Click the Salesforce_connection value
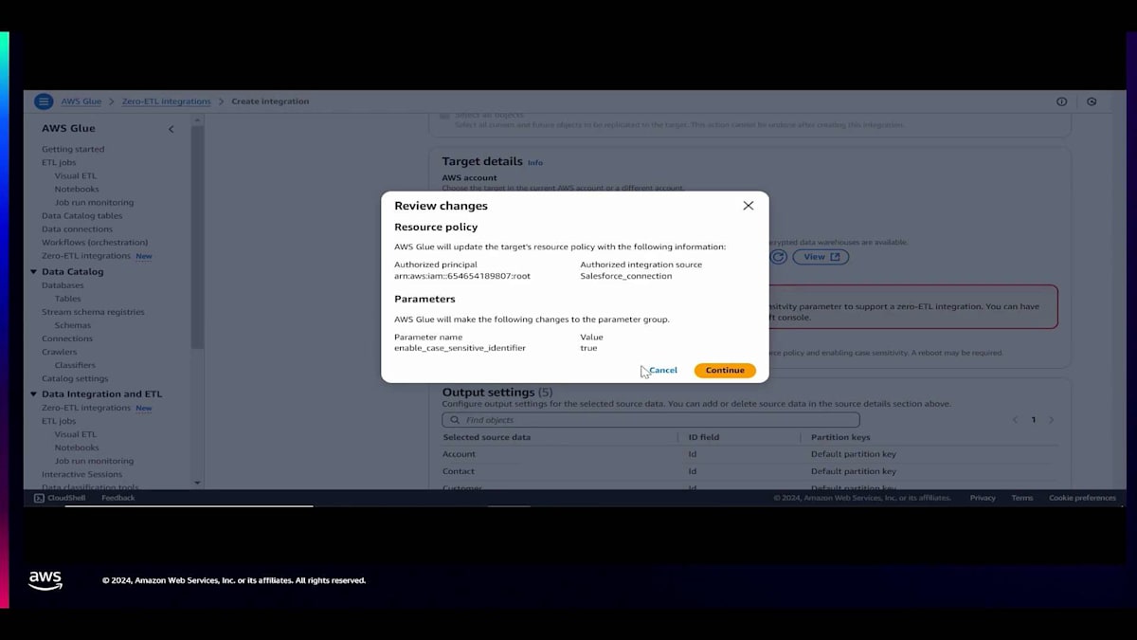 tap(626, 276)
